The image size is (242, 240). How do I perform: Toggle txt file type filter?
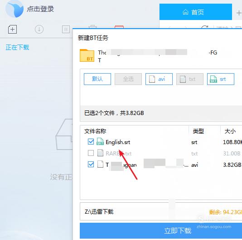[190, 79]
